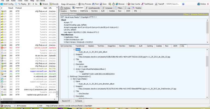Click the comment bubble toolbar icon
Screen dimensions: 210x109
tap(16, 4)
